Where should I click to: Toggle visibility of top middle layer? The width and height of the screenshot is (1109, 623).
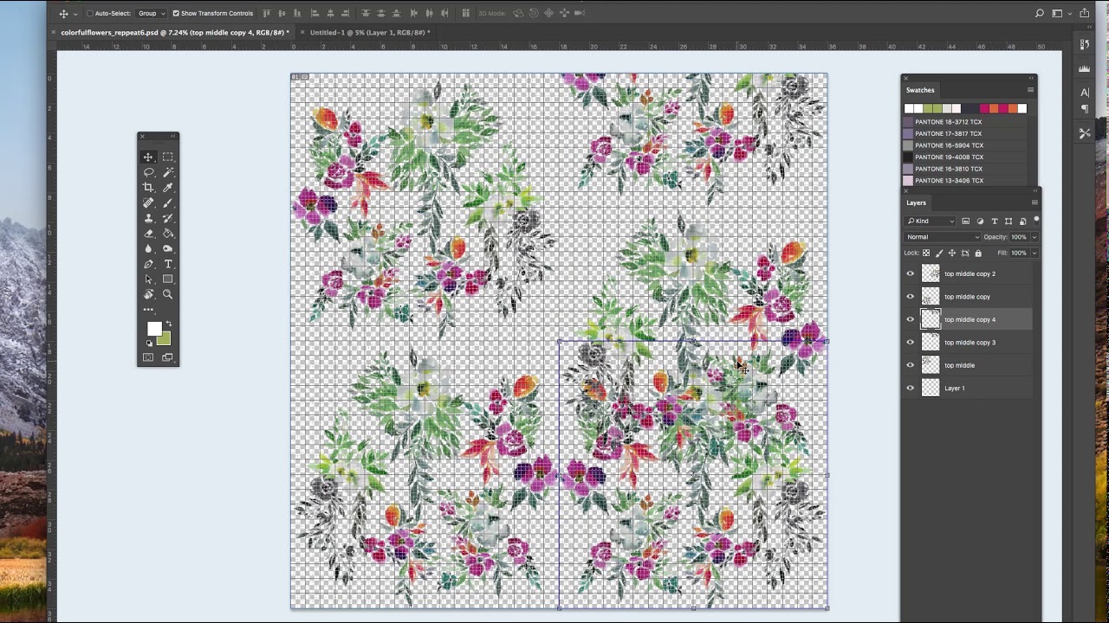click(910, 365)
